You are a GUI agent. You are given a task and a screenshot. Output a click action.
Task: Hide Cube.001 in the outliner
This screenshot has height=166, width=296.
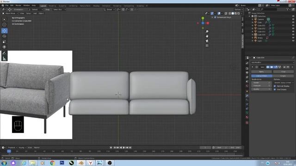pos(293,25)
